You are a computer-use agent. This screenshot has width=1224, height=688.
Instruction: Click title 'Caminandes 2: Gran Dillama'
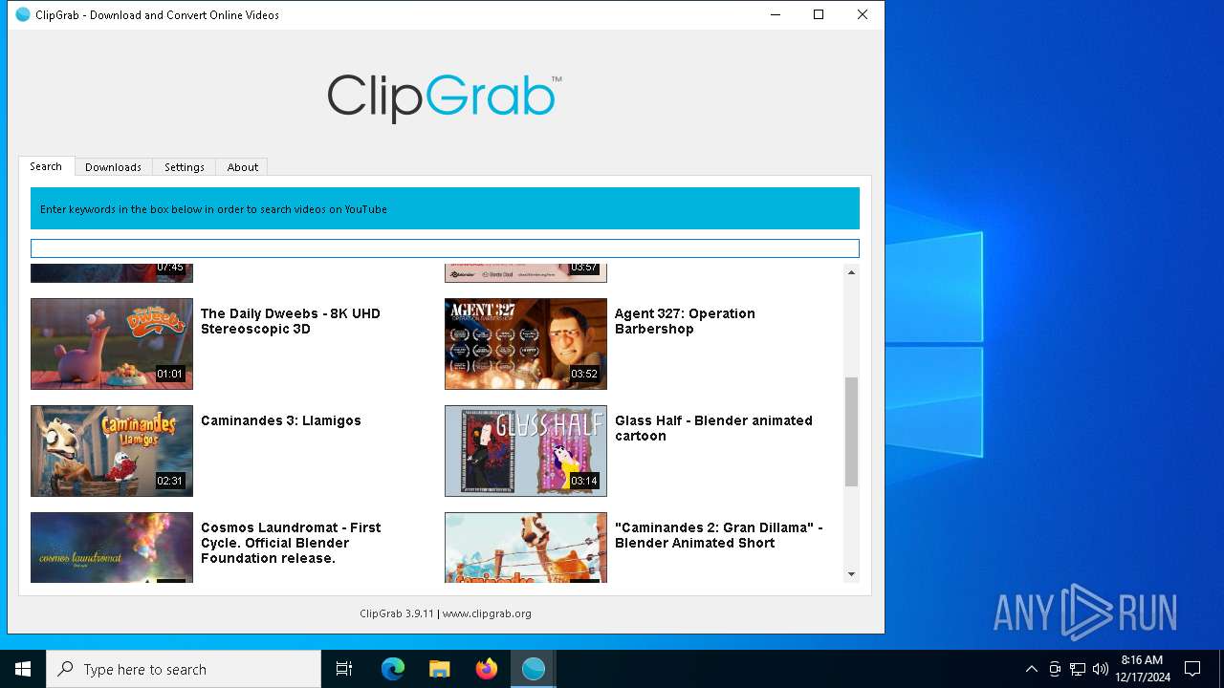pyautogui.click(x=718, y=535)
